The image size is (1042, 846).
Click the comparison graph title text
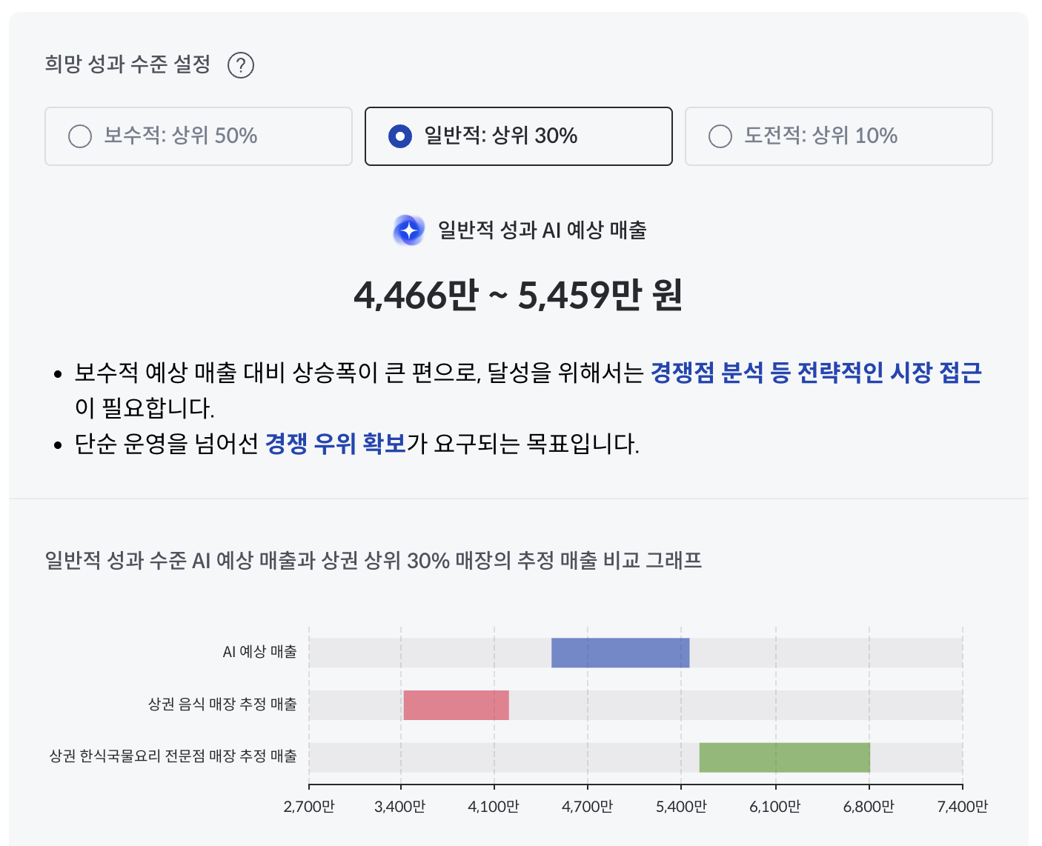coord(374,560)
